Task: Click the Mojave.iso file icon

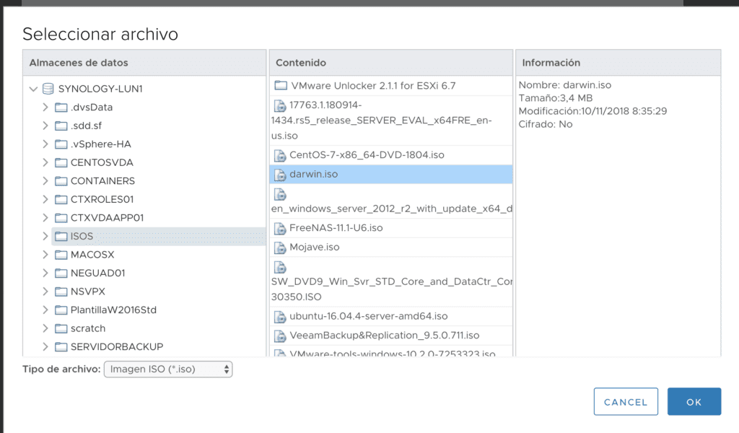Action: click(x=279, y=248)
